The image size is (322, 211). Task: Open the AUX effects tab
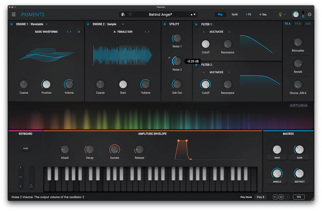click(x=308, y=24)
